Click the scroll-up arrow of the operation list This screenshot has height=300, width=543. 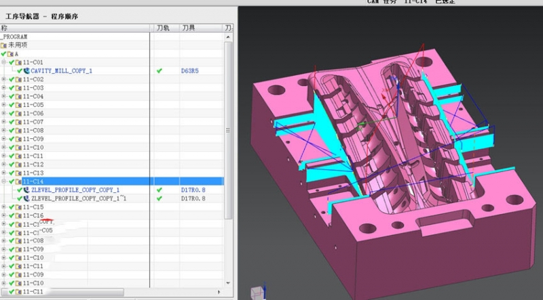tap(228, 37)
